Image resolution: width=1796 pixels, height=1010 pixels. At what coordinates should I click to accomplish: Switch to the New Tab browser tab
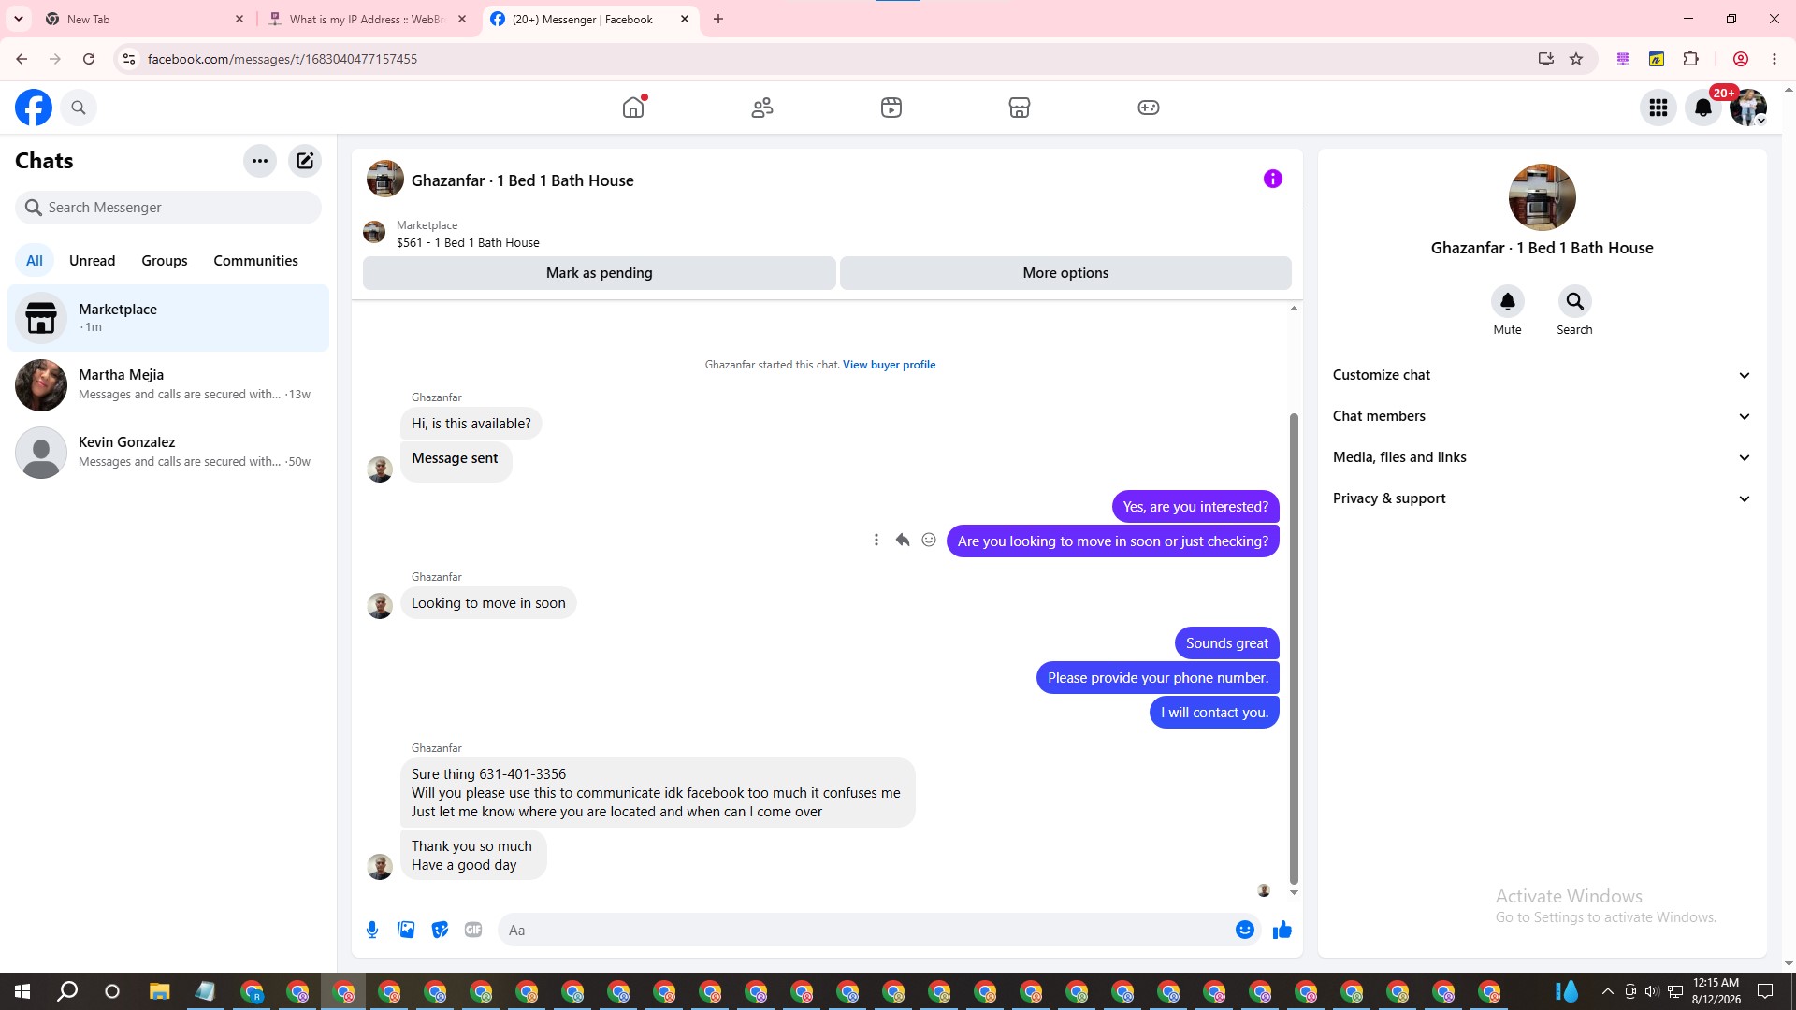(x=143, y=19)
